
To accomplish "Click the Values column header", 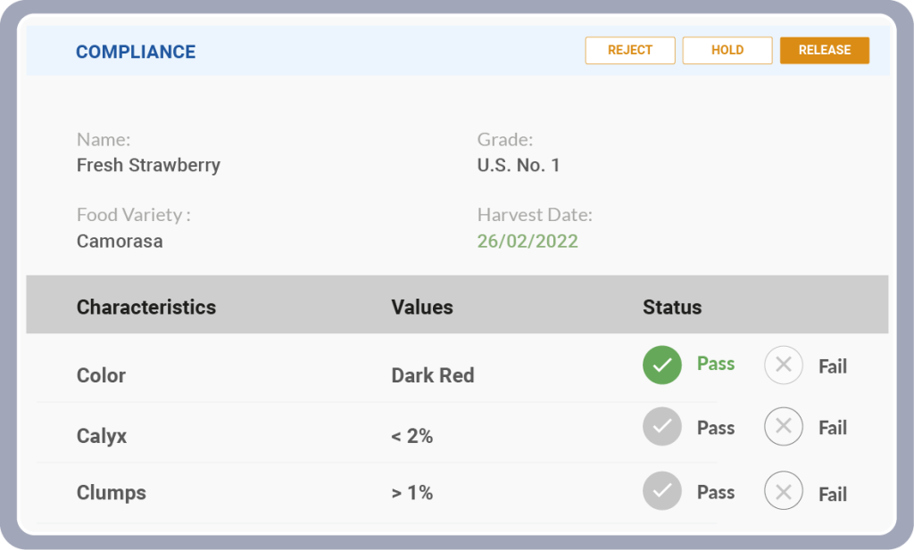I will pos(422,308).
